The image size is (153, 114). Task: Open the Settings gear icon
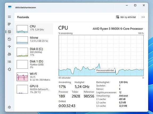pyautogui.click(x=9, y=107)
